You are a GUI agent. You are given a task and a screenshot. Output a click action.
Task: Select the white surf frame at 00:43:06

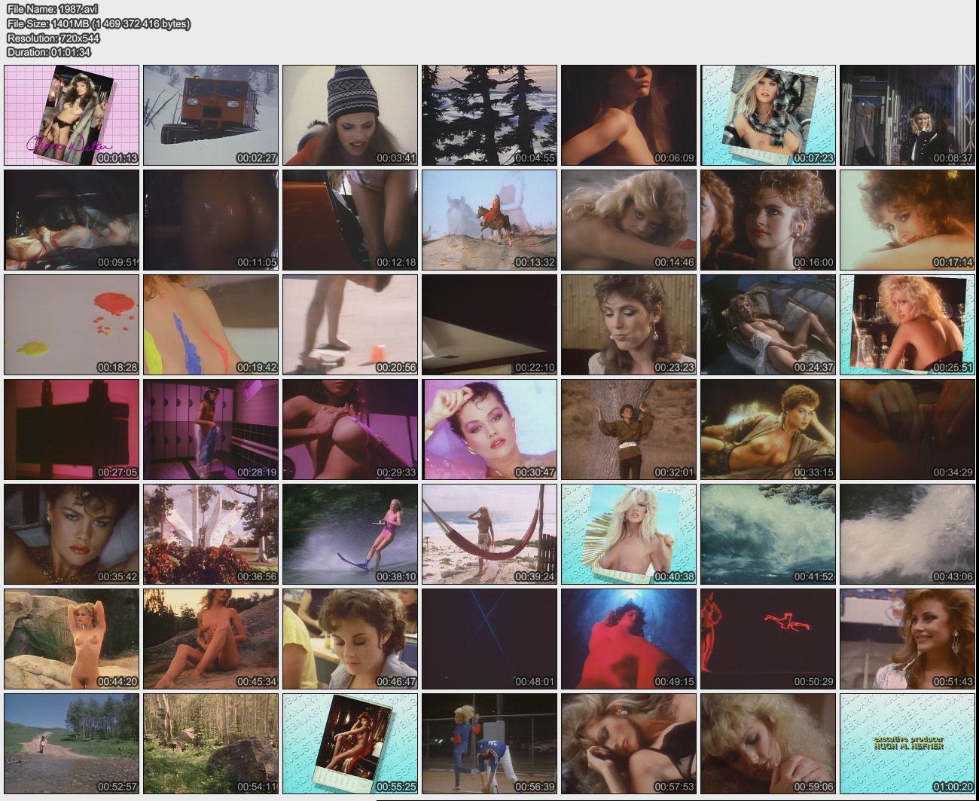click(x=907, y=533)
